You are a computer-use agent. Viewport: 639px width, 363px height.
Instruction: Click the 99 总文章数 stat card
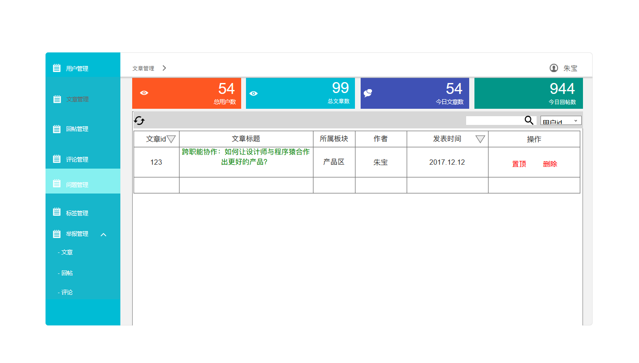301,93
